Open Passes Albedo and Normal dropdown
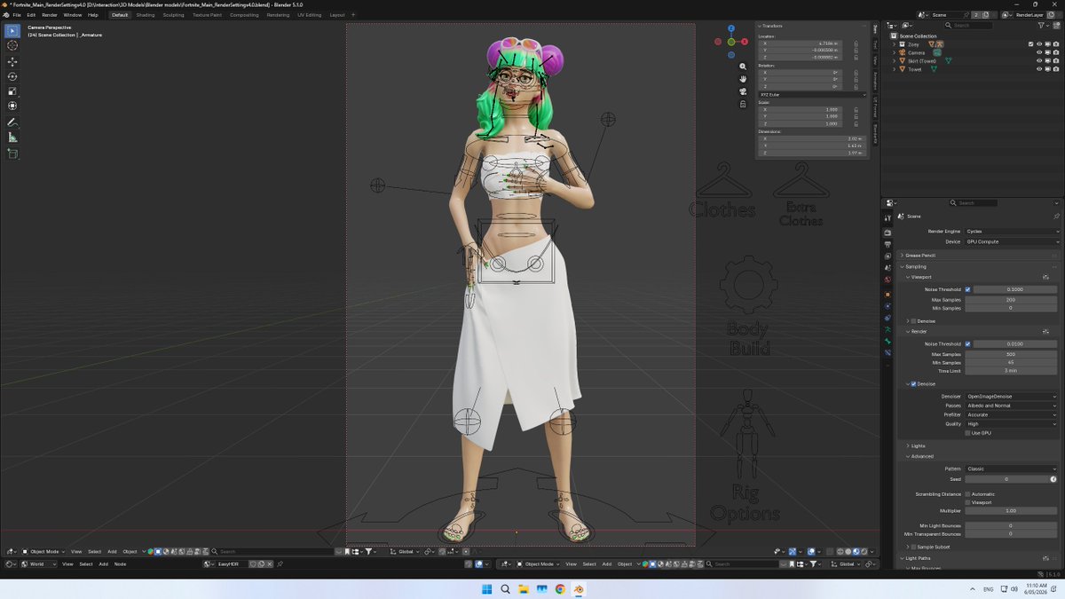Screen dimensions: 1065x599 click(1012, 406)
